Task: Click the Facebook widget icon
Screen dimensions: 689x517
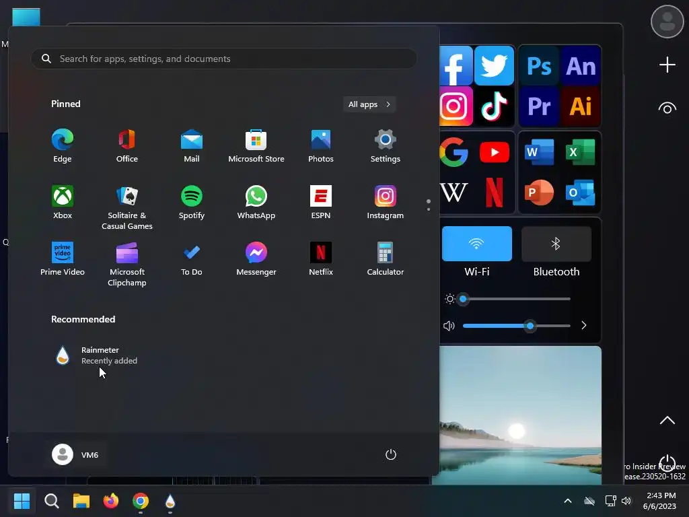Action: pyautogui.click(x=456, y=66)
